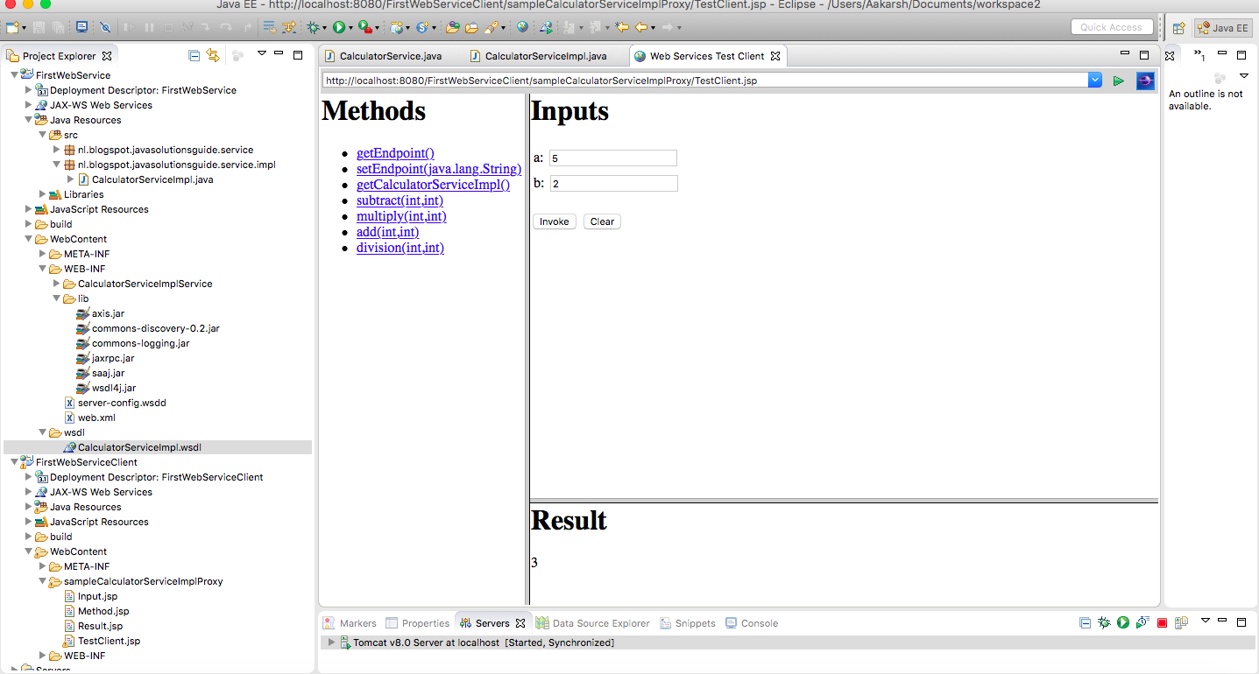Expand Tomcat v8.0 Server entry
This screenshot has width=1259, height=674.
331,642
